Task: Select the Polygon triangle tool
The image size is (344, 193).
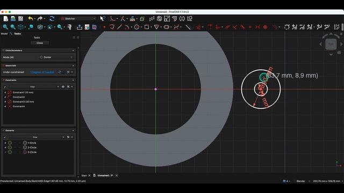Action: [x=156, y=27]
